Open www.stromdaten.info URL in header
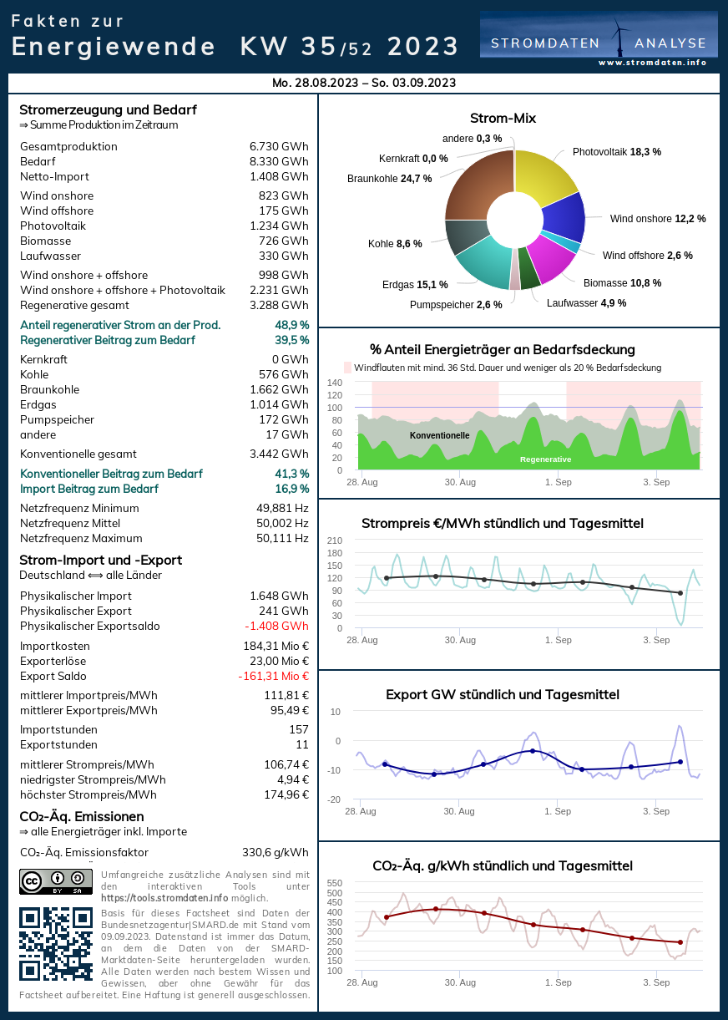Screen dimensions: 728x1020 (652, 63)
